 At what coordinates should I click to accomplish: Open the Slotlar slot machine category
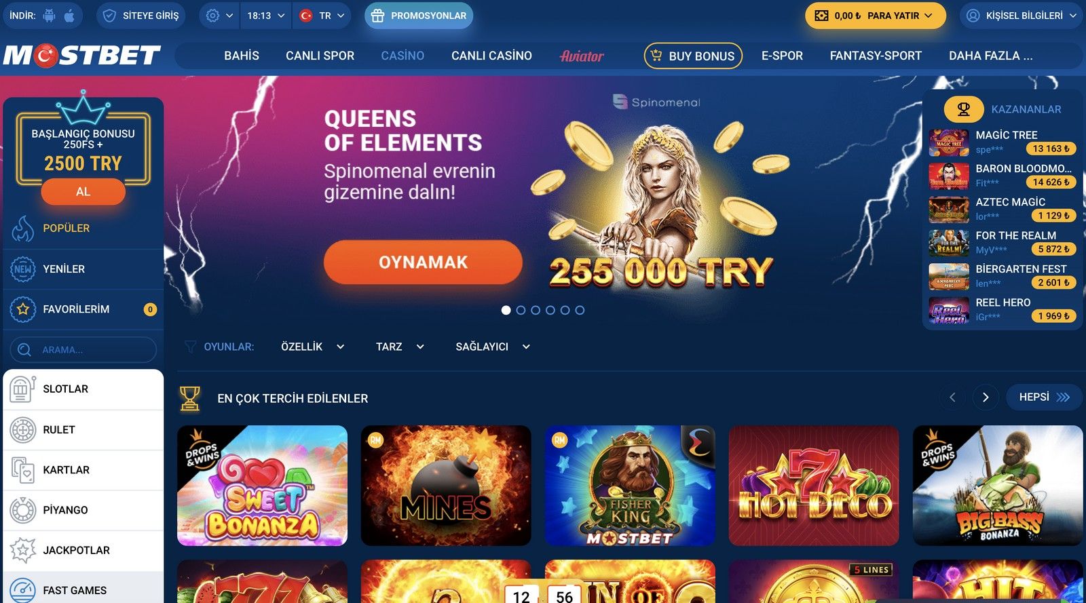83,389
